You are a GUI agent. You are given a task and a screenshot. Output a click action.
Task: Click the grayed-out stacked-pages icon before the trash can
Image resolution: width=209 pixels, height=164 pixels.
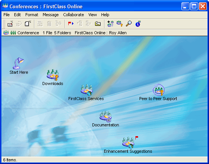coord(40,24)
